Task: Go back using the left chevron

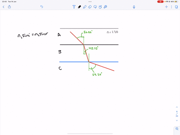Action: pos(3,7)
